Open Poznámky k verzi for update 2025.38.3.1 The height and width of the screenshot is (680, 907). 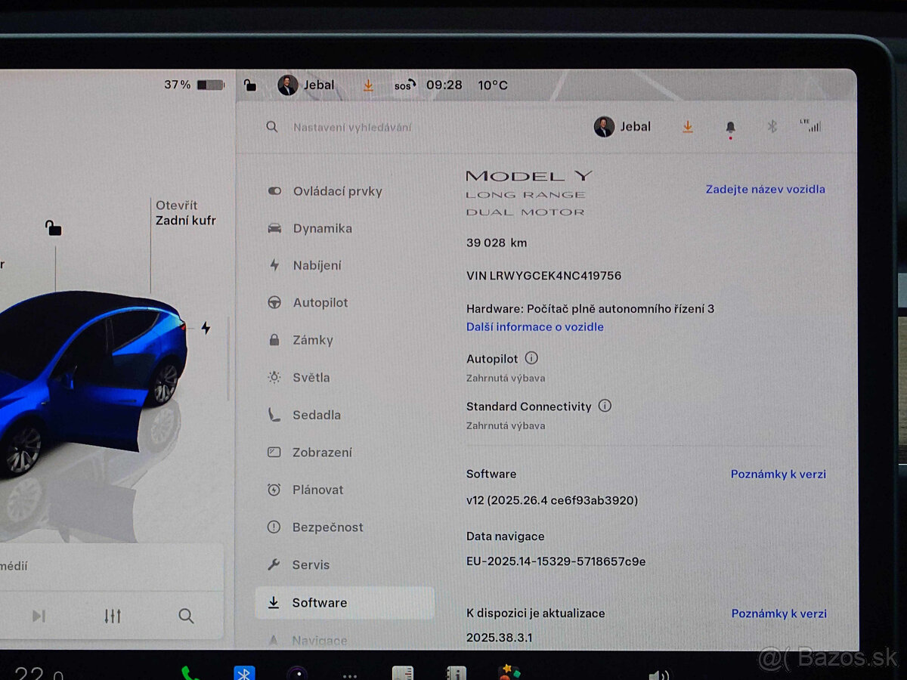tap(778, 613)
